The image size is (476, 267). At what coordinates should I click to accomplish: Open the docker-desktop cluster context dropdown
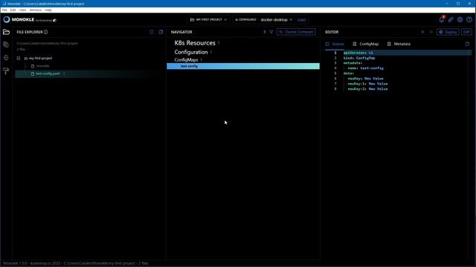pyautogui.click(x=276, y=20)
